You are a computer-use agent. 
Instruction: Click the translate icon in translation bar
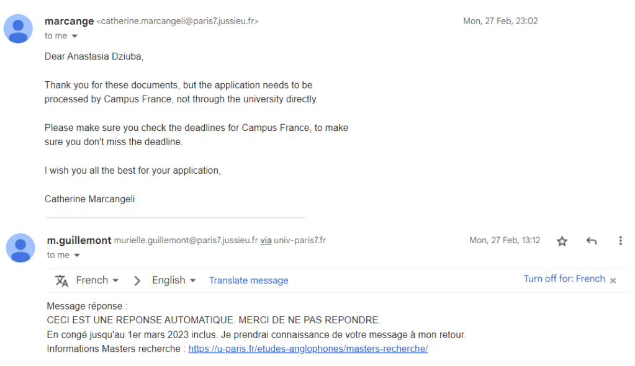coord(61,280)
